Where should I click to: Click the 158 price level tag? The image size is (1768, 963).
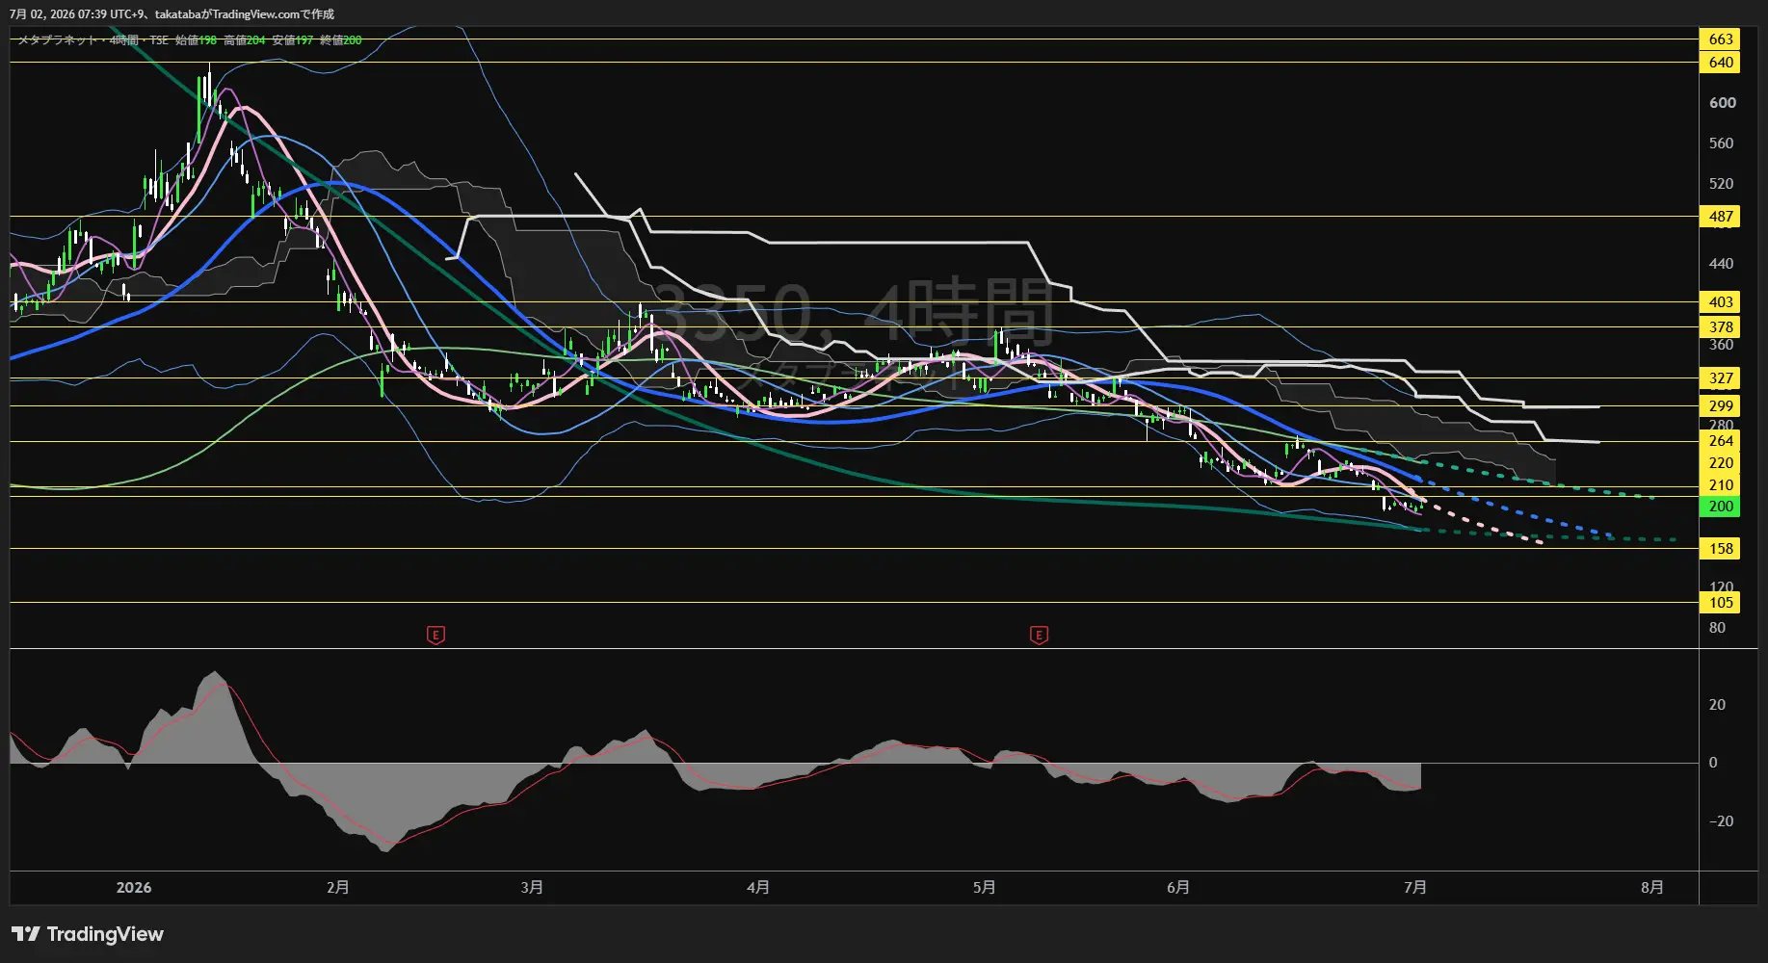coord(1721,549)
